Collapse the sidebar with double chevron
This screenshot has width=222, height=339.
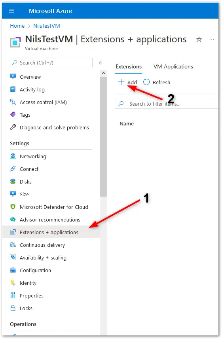pos(101,63)
